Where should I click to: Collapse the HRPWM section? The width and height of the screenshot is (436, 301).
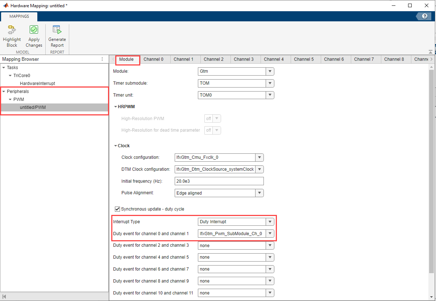click(116, 107)
